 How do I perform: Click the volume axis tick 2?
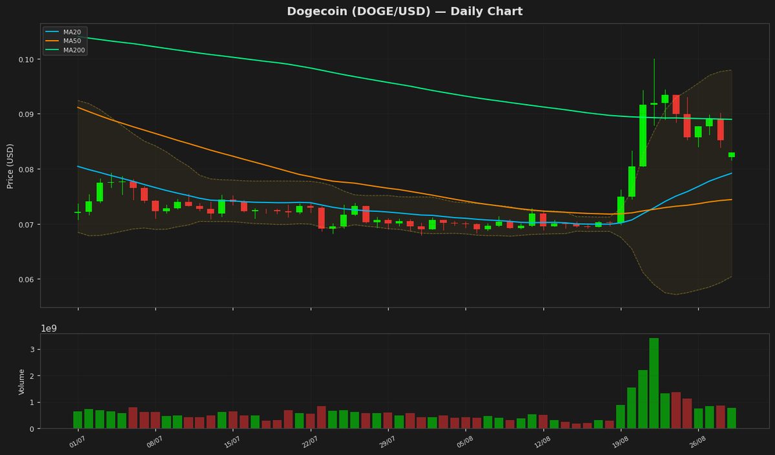32,376
